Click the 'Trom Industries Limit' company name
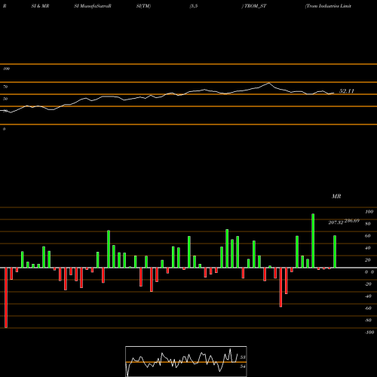 tap(328, 6)
